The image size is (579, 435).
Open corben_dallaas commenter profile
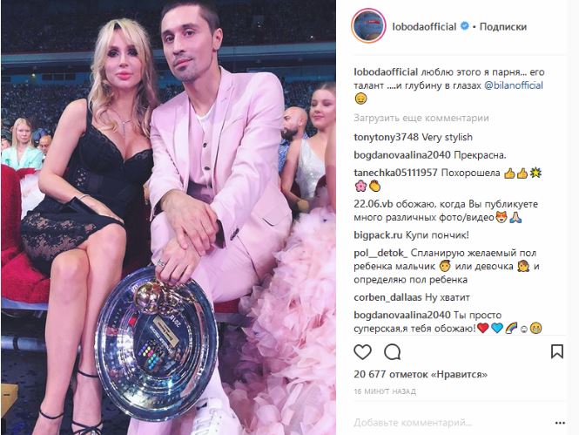click(x=387, y=297)
